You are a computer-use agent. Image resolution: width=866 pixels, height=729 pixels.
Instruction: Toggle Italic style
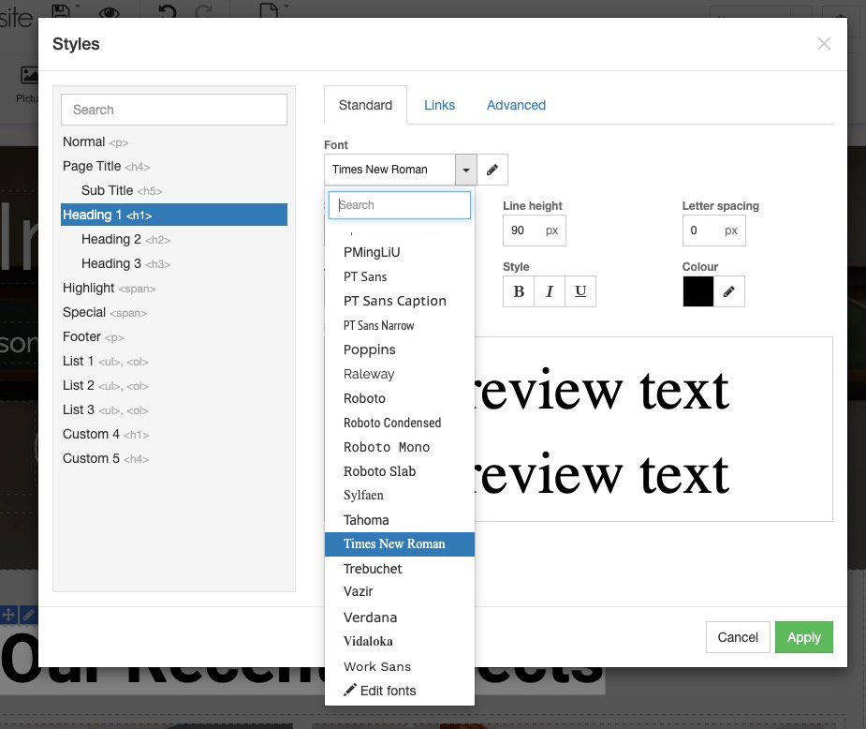coord(550,291)
